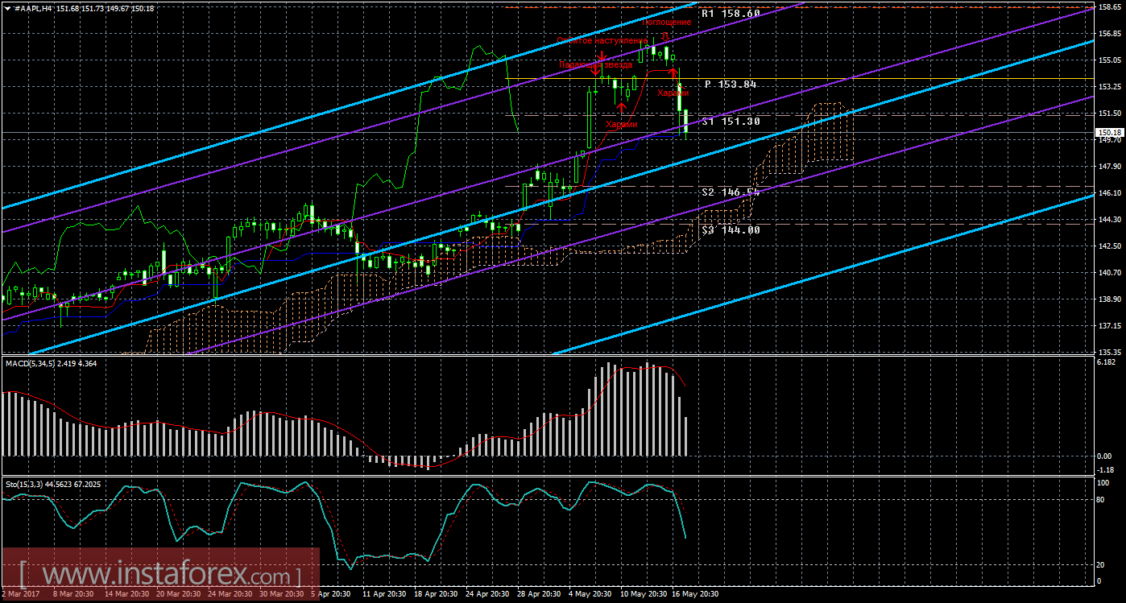Click the 155.05 price axis value
The height and width of the screenshot is (603, 1126).
coord(1110,60)
